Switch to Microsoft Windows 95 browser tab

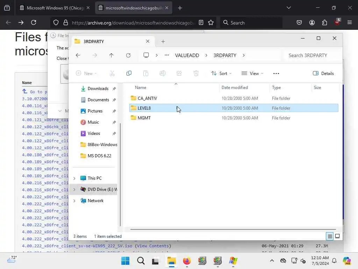pos(54,8)
